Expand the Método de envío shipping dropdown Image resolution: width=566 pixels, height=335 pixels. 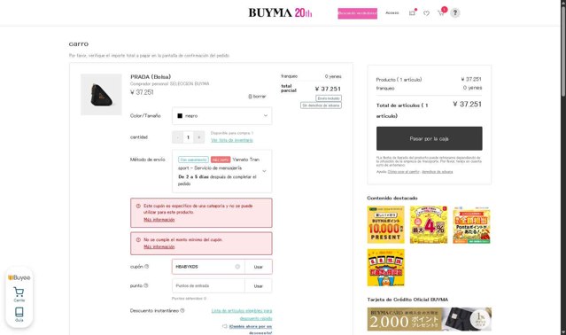pos(222,171)
